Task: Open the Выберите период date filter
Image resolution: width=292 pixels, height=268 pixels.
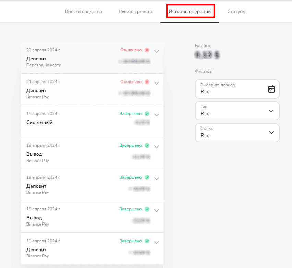Action: tap(237, 89)
